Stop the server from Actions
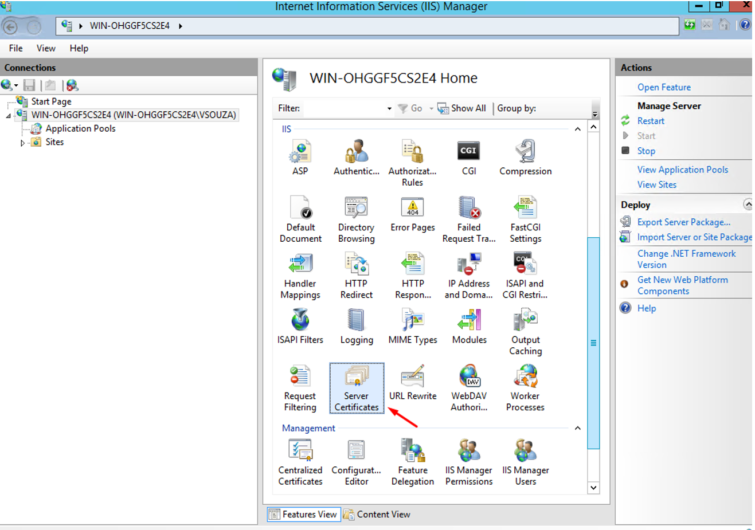This screenshot has width=755, height=530. [x=646, y=151]
